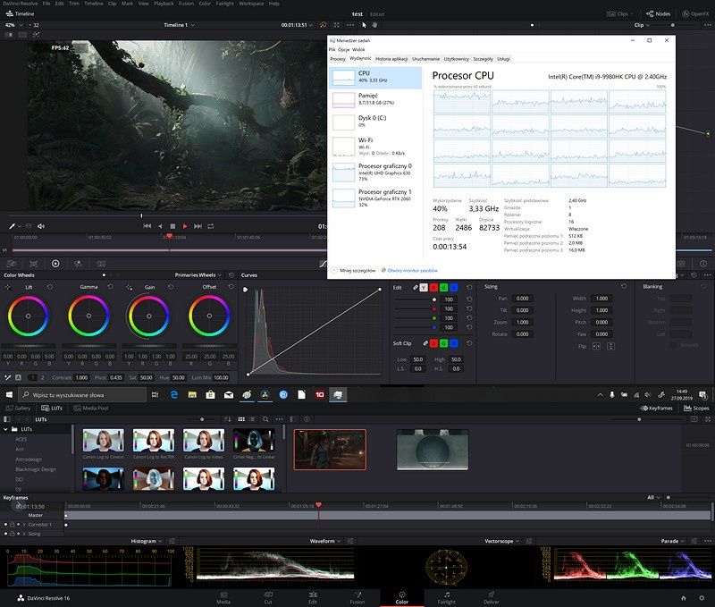Image resolution: width=715 pixels, height=607 pixels.
Task: Select the hand pan tool above the viewer
Action: pyautogui.click(x=374, y=25)
